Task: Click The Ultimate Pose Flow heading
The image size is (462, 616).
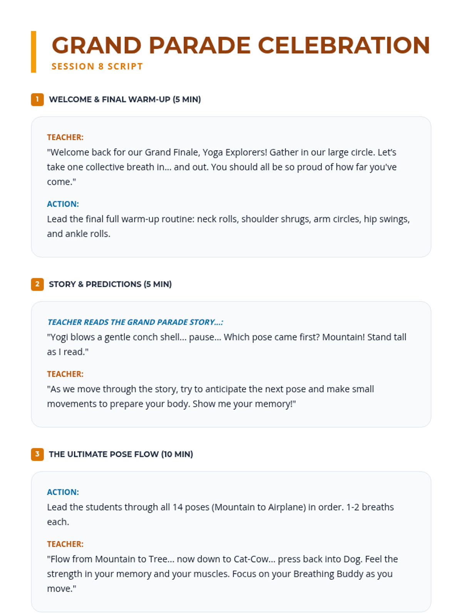Action: click(121, 454)
